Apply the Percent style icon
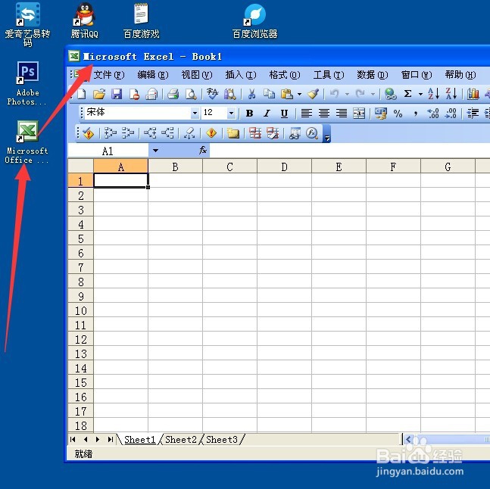 pyautogui.click(x=398, y=114)
